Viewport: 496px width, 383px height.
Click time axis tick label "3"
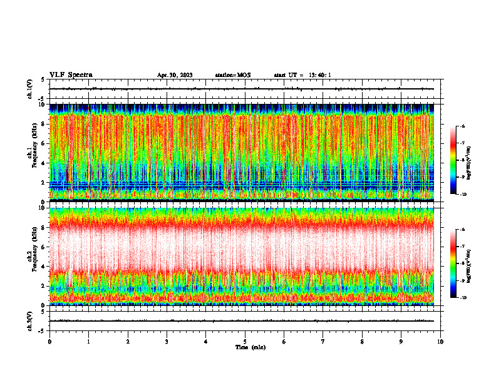pos(167,342)
